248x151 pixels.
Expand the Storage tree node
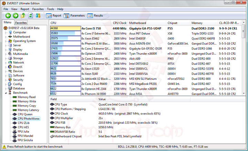pyautogui.click(x=6, y=58)
